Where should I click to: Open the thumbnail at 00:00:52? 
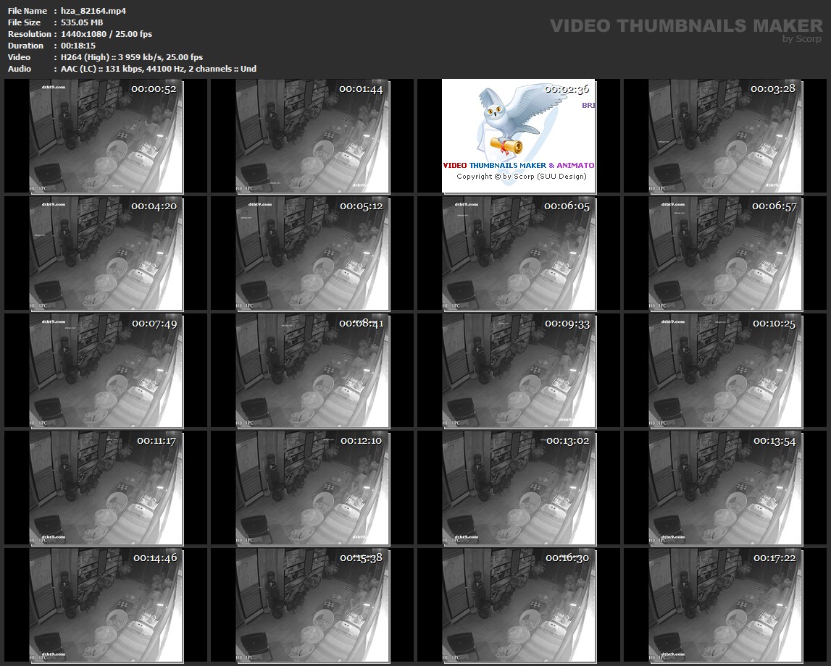pos(106,136)
